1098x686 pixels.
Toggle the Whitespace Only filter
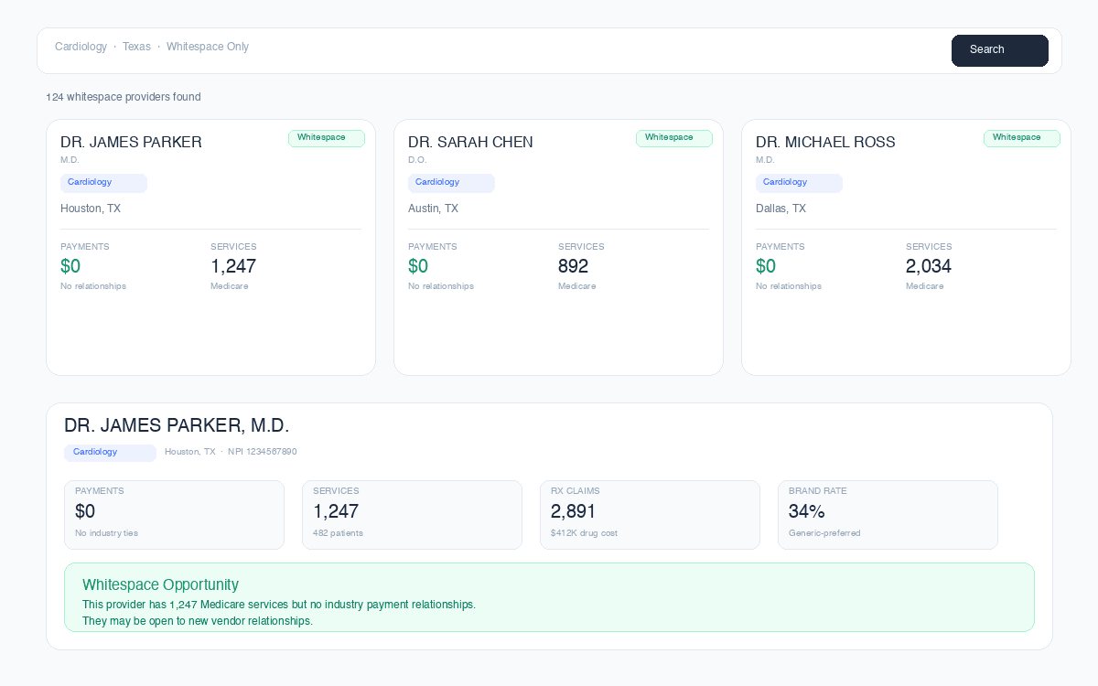pos(208,47)
